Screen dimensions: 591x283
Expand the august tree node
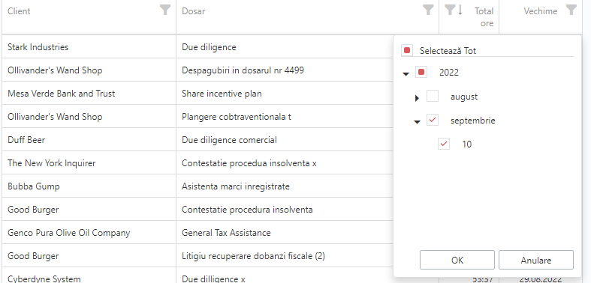(417, 98)
